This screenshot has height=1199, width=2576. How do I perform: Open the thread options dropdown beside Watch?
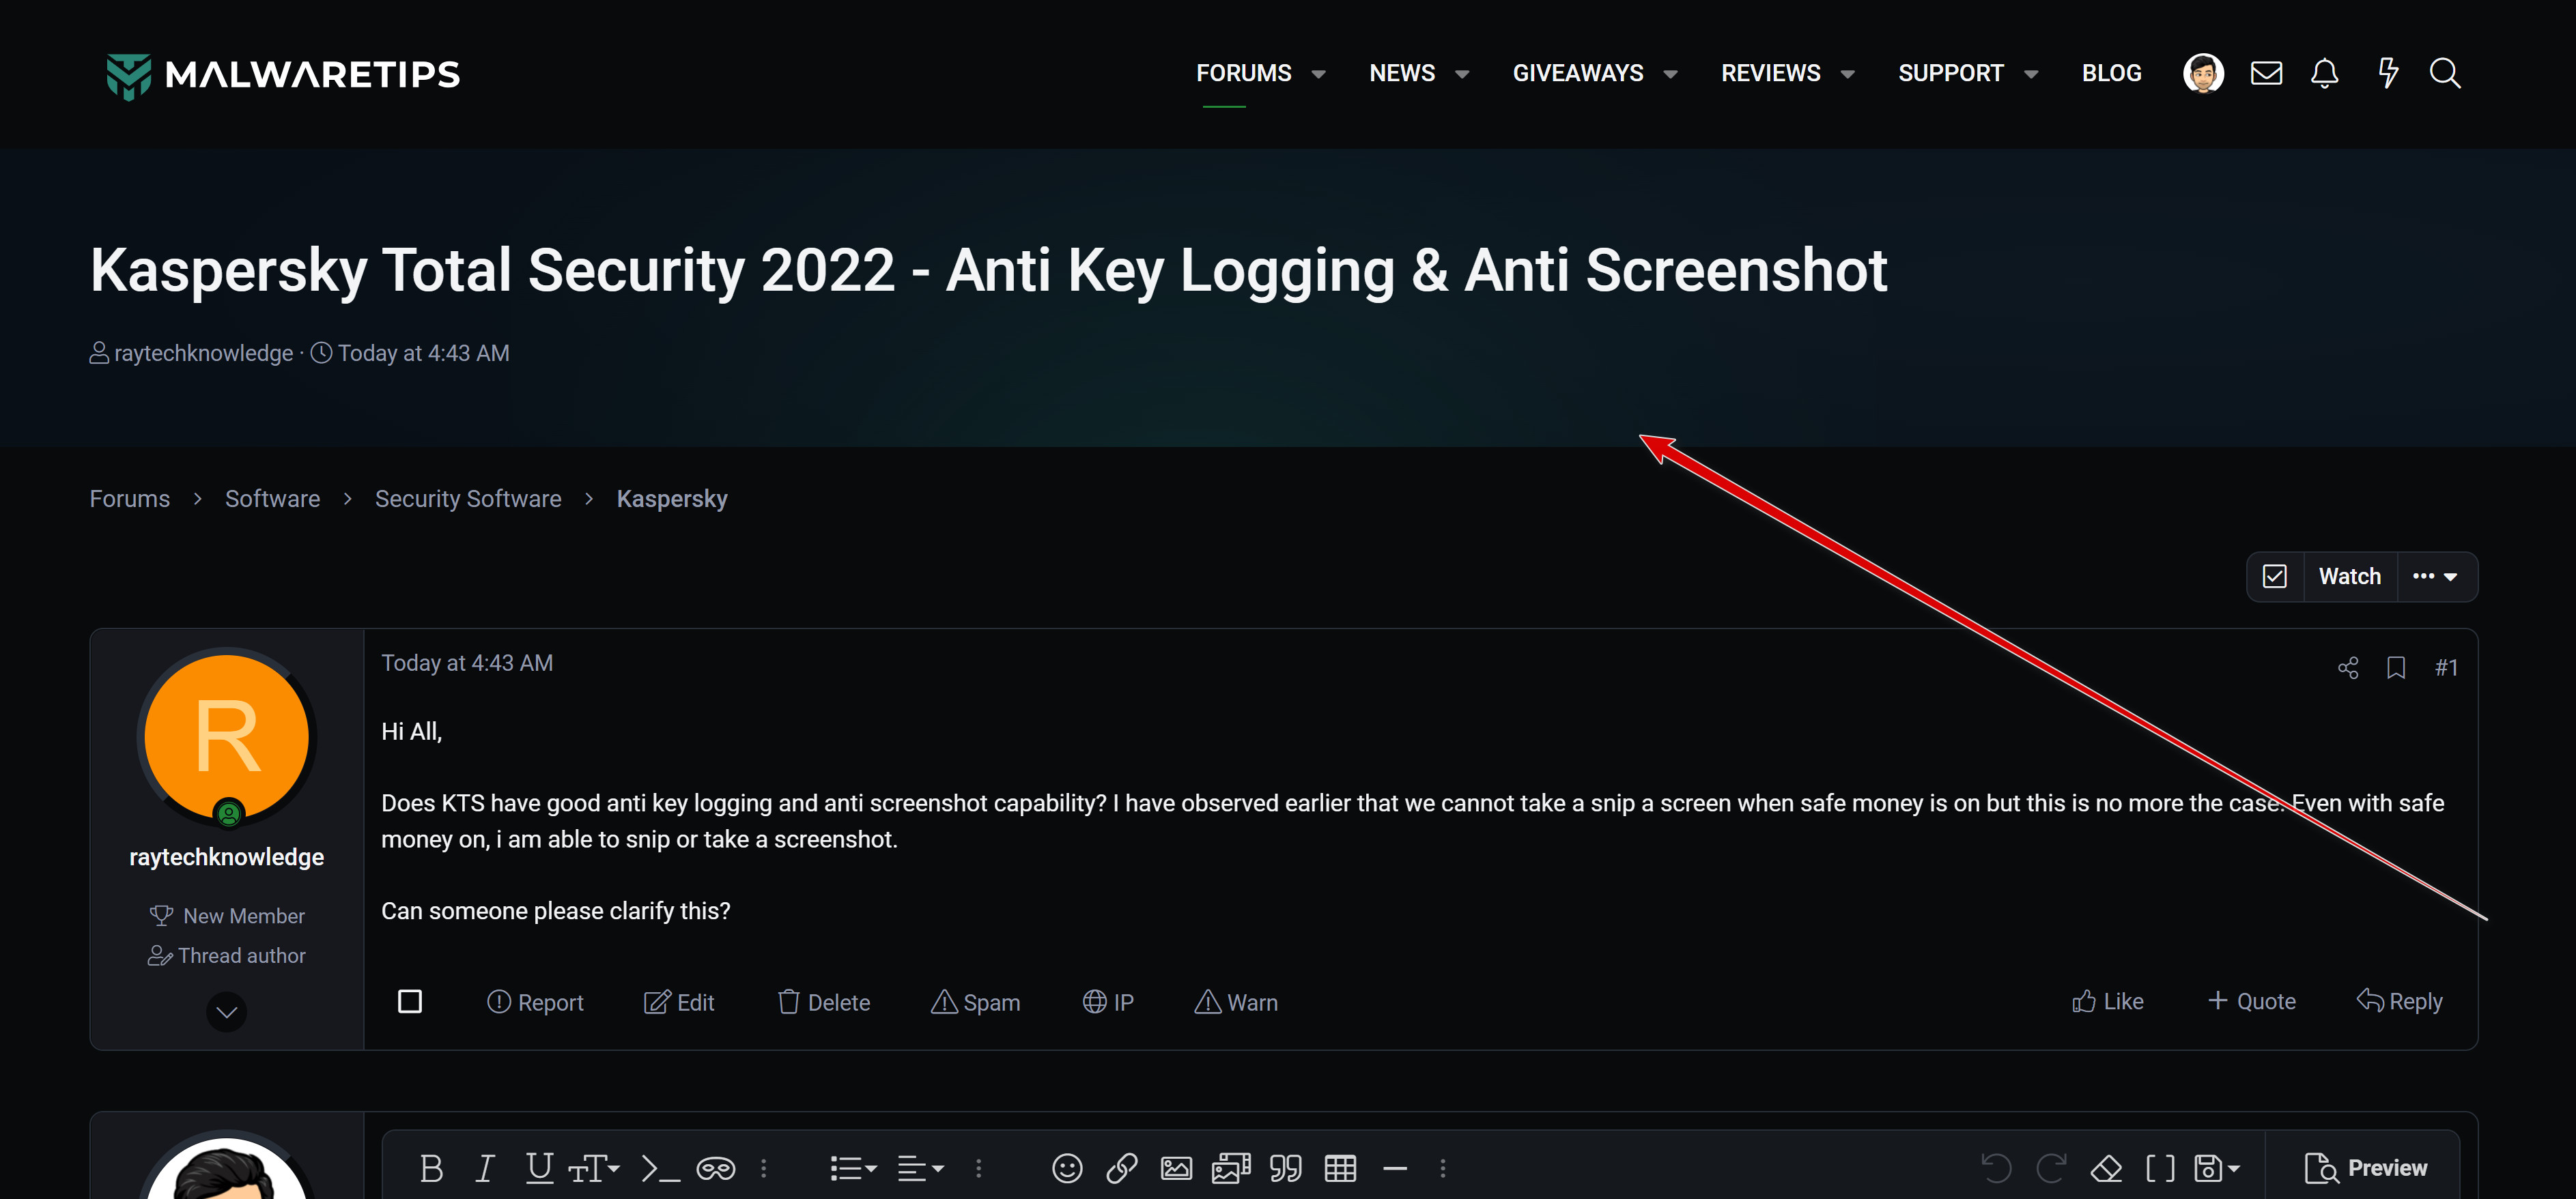[x=2435, y=577]
